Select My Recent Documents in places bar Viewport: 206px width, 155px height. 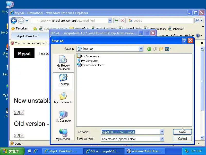(63, 63)
